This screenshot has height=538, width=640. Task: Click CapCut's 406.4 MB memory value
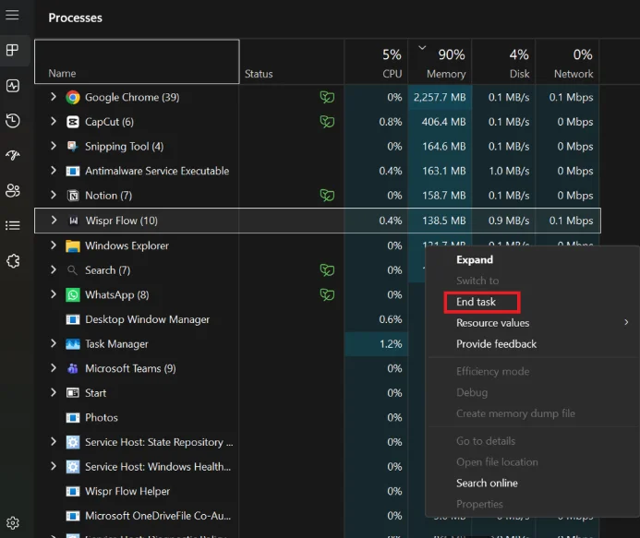[x=443, y=122]
